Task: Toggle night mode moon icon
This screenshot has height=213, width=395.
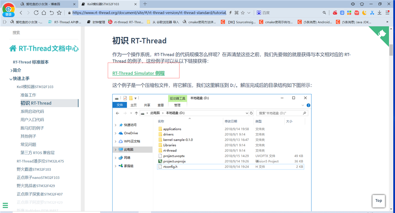Action: [x=364, y=13]
